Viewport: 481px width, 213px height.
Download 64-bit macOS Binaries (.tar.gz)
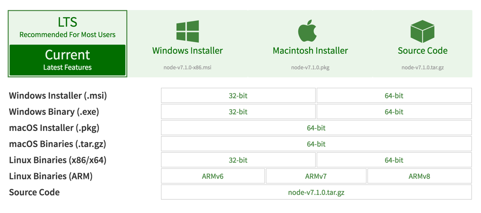coord(316,144)
